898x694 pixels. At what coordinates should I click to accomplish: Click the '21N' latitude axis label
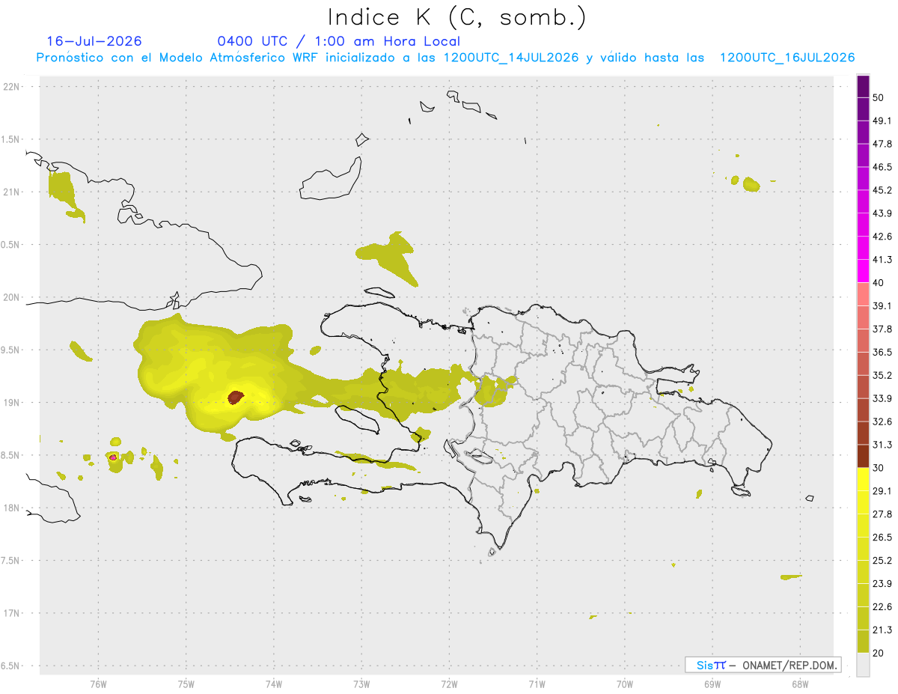coord(12,192)
